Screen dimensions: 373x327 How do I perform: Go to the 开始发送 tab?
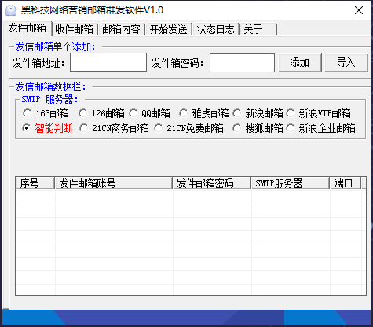pos(169,29)
